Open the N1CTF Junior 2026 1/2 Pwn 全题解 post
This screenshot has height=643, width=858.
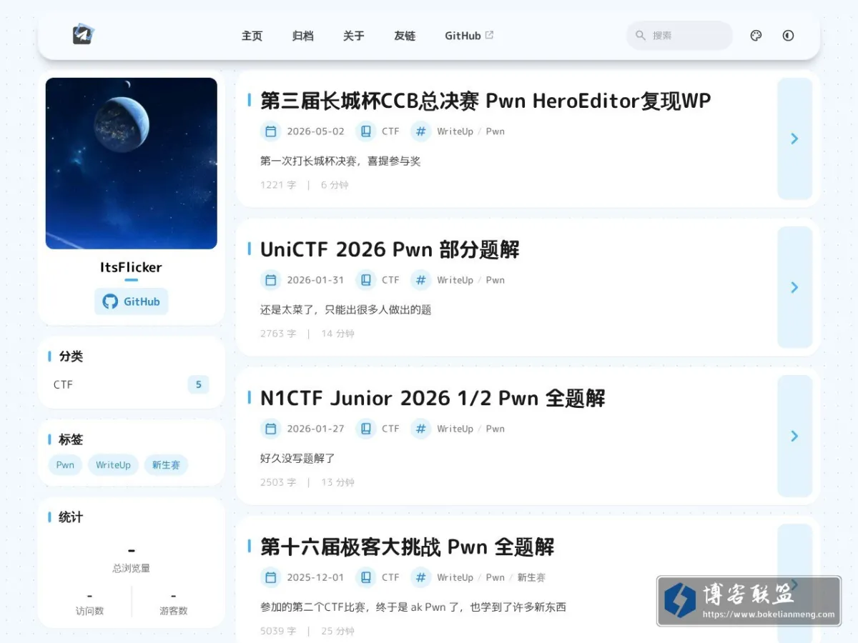433,398
